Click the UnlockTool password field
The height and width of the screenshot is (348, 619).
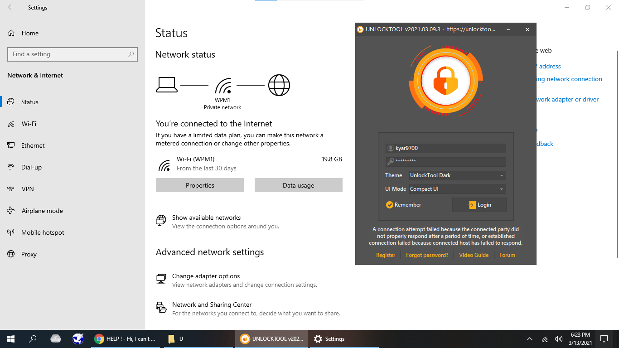tap(446, 162)
